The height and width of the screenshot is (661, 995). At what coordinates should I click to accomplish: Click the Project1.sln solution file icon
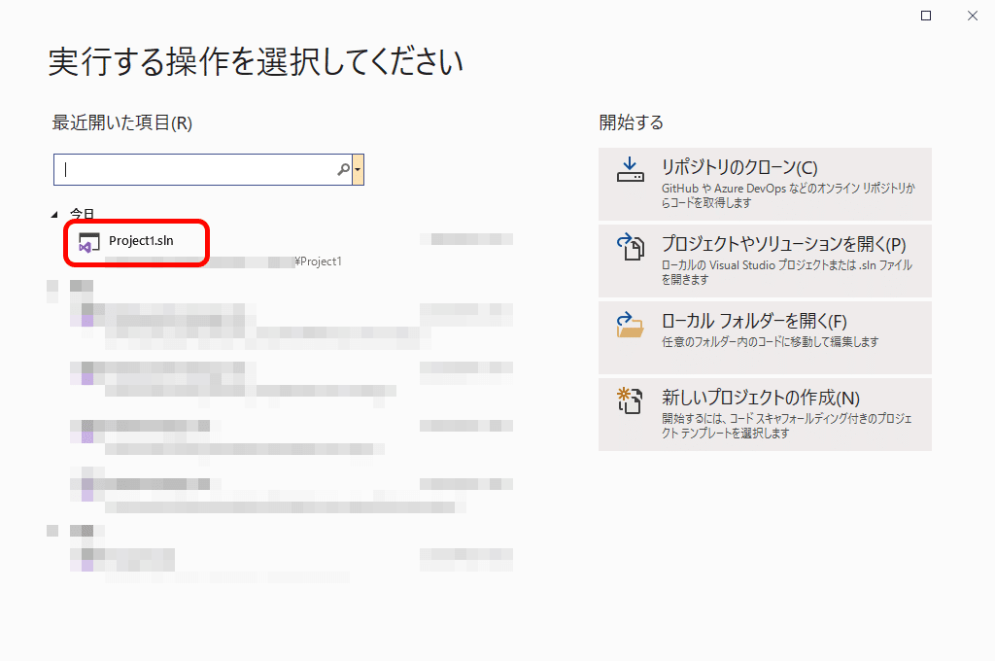pos(88,243)
